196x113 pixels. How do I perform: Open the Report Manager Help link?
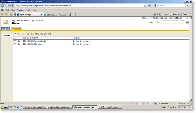coord(186,18)
